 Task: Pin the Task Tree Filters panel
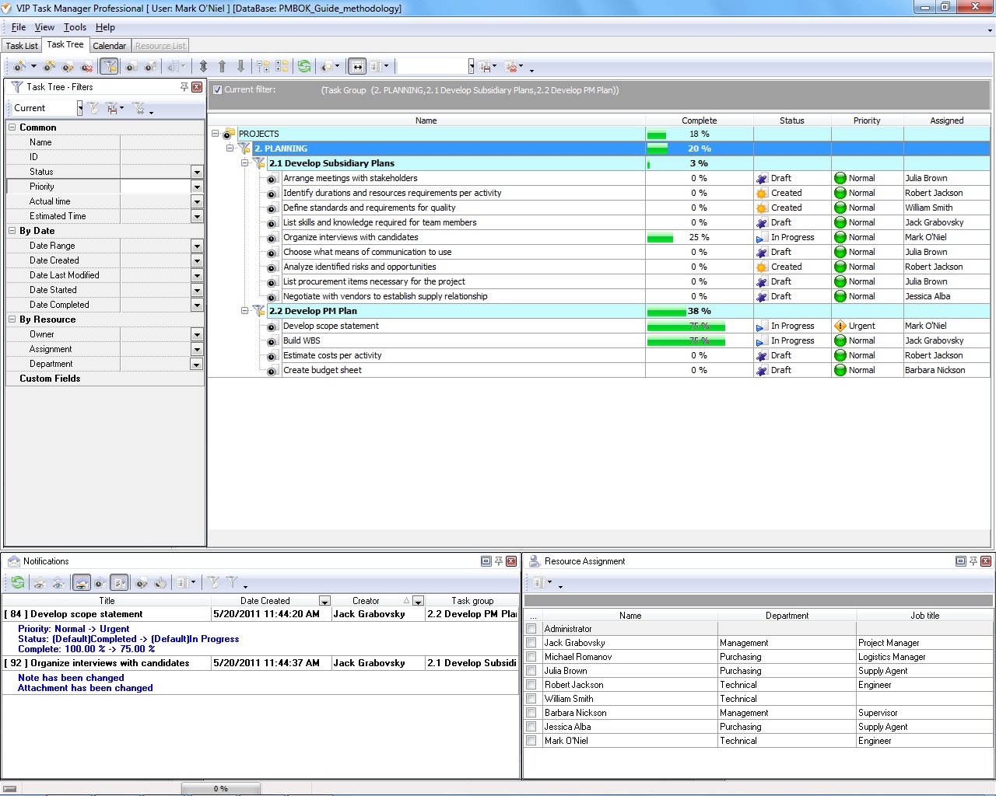[x=184, y=87]
